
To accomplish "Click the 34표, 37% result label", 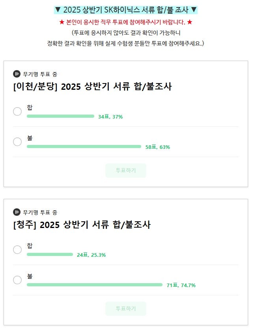I will pyautogui.click(x=110, y=117).
